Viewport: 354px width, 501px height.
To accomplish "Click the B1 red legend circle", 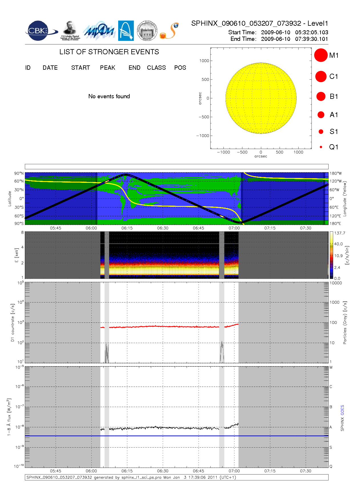I will tap(321, 96).
